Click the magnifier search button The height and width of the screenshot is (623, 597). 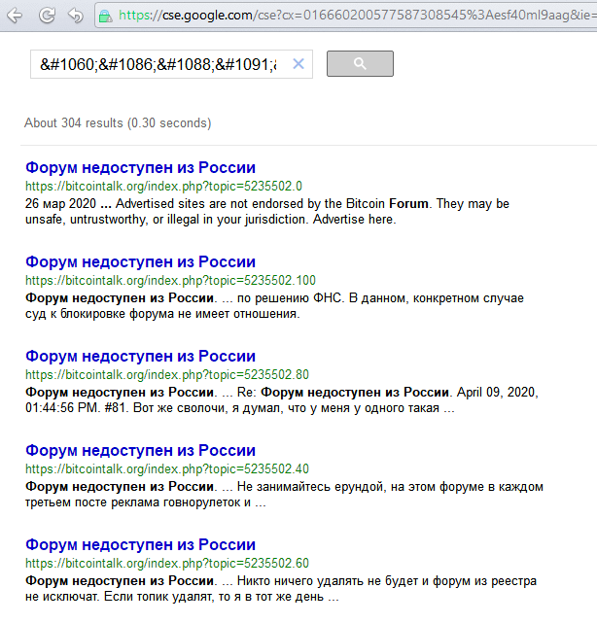tap(360, 63)
